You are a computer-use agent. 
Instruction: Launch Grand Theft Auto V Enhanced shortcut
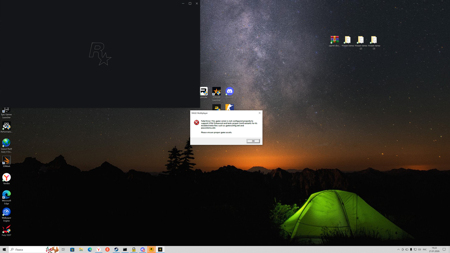6,143
